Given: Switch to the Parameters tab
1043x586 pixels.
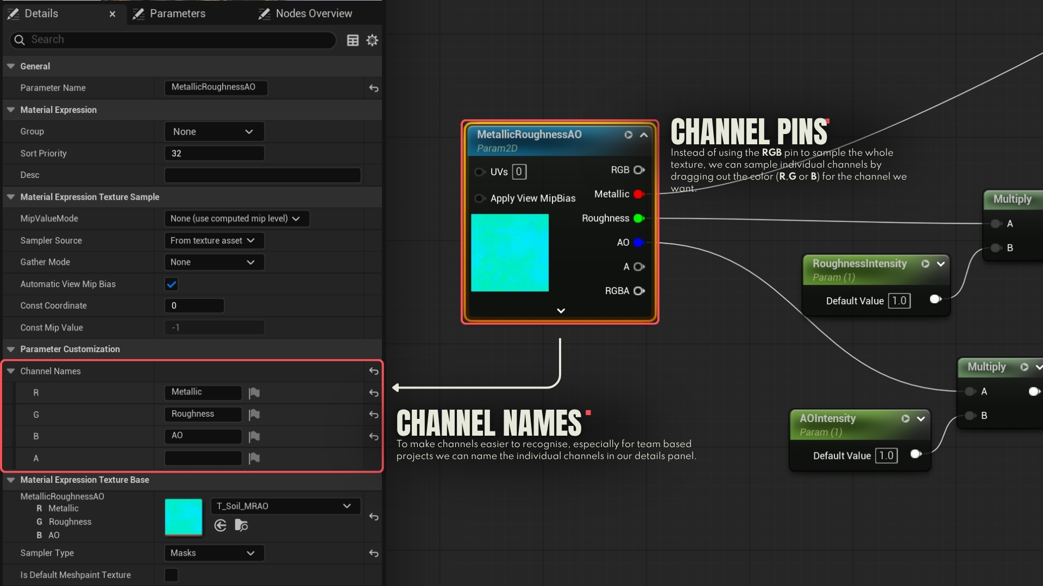Looking at the screenshot, I should pyautogui.click(x=177, y=14).
